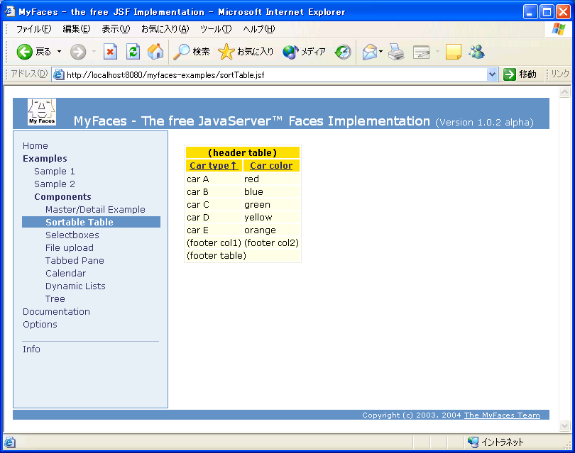
Task: Click the scrollbar down arrow
Action: pos(565,425)
